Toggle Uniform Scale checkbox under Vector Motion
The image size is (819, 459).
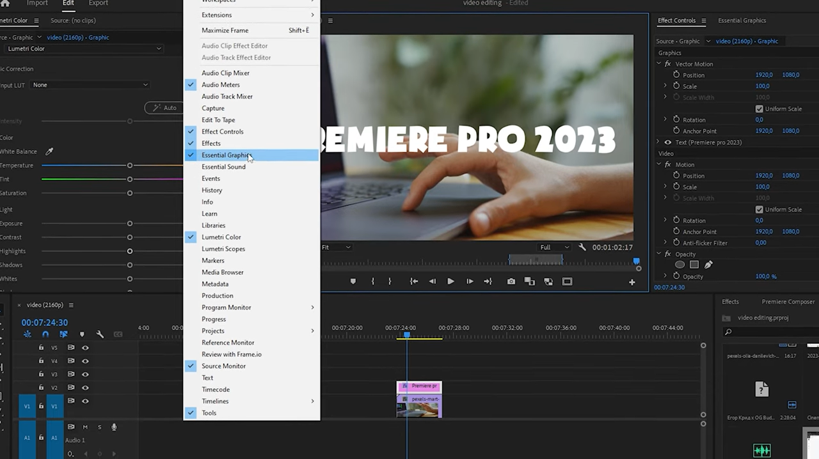pos(759,109)
